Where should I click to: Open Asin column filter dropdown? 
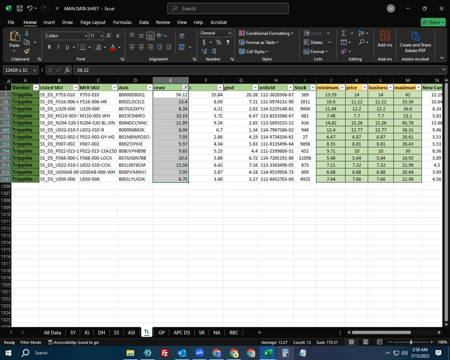pyautogui.click(x=150, y=88)
